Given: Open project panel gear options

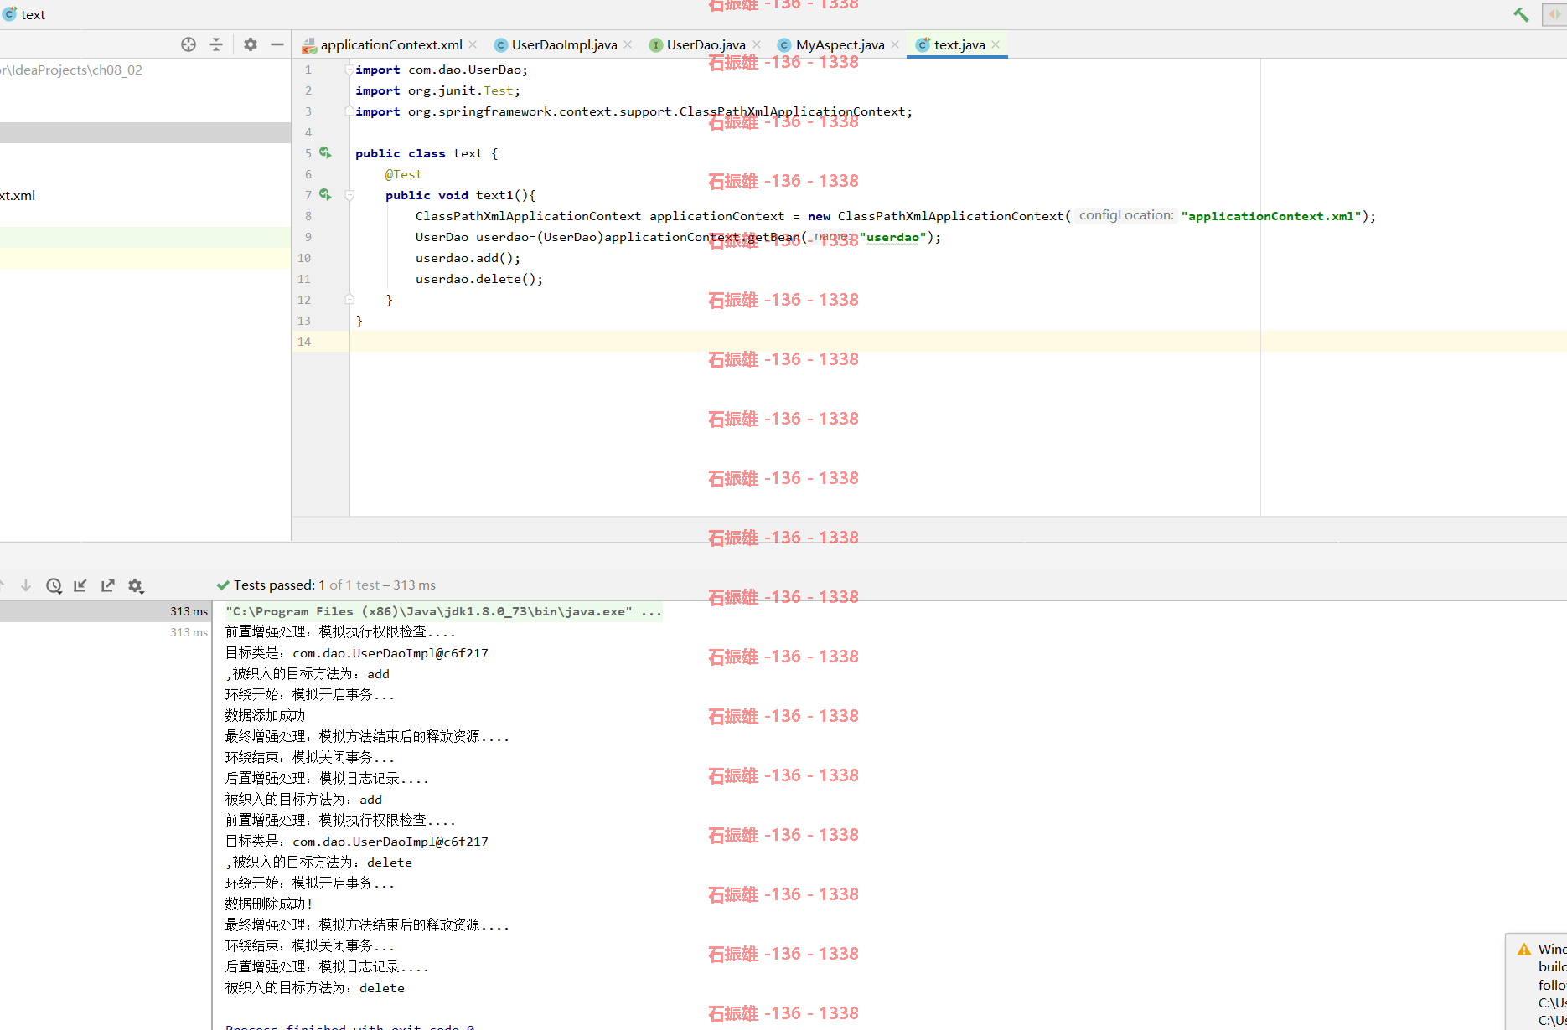Looking at the screenshot, I should point(251,44).
